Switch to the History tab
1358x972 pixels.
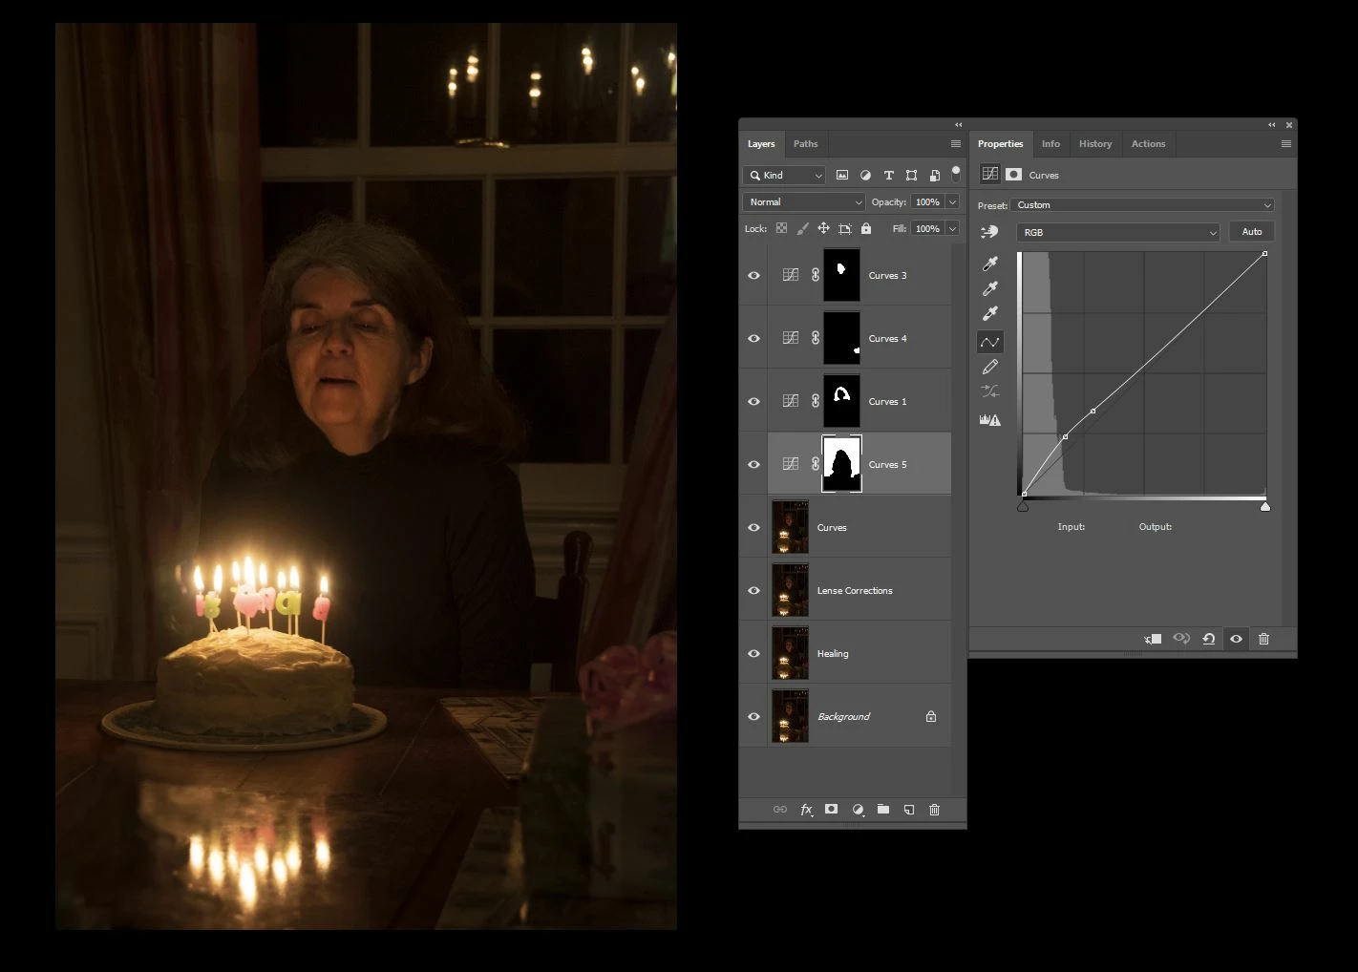pos(1095,144)
